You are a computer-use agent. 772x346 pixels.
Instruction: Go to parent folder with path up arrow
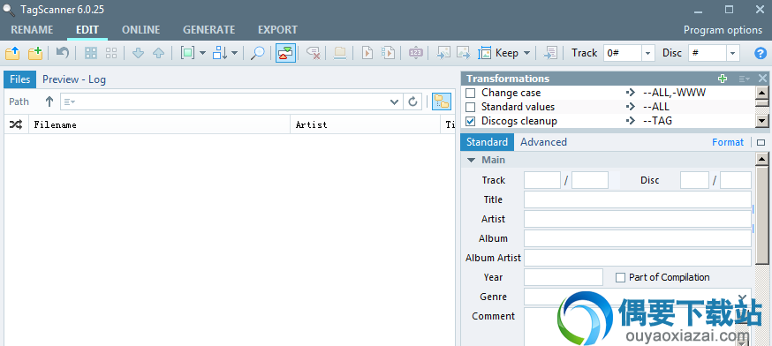point(49,102)
